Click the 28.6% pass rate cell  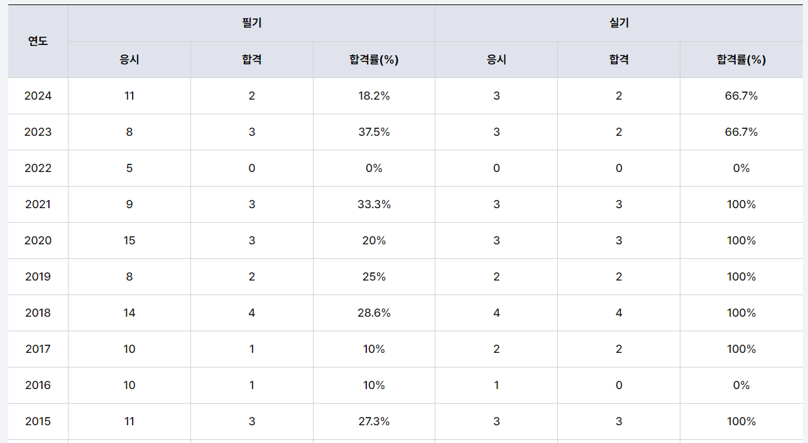pyautogui.click(x=374, y=313)
